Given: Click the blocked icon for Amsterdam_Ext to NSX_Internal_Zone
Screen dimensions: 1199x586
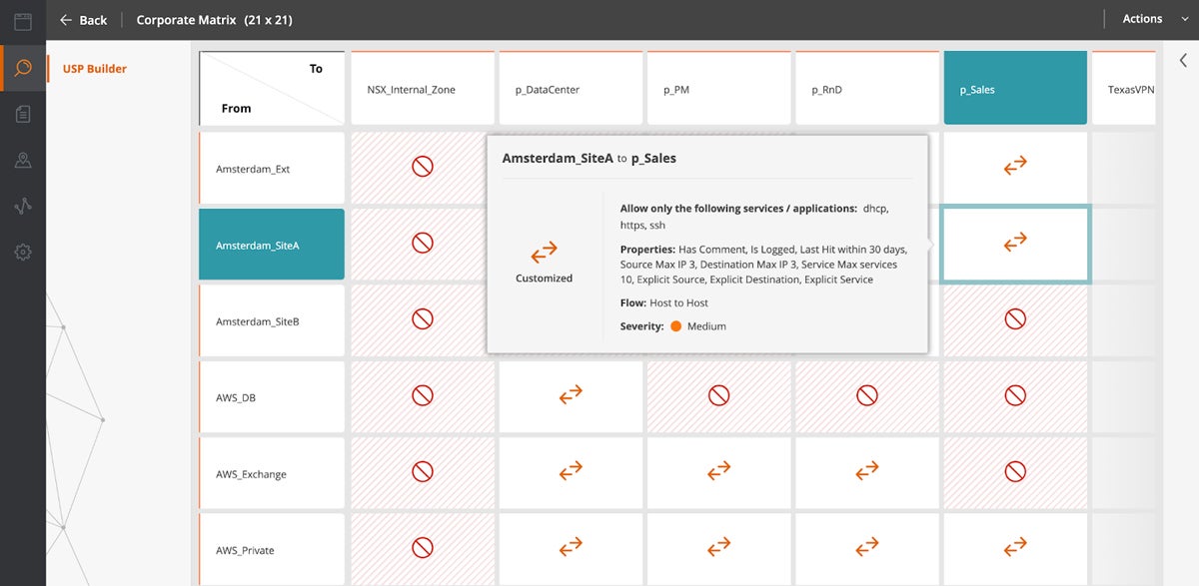Looking at the screenshot, I should [422, 168].
